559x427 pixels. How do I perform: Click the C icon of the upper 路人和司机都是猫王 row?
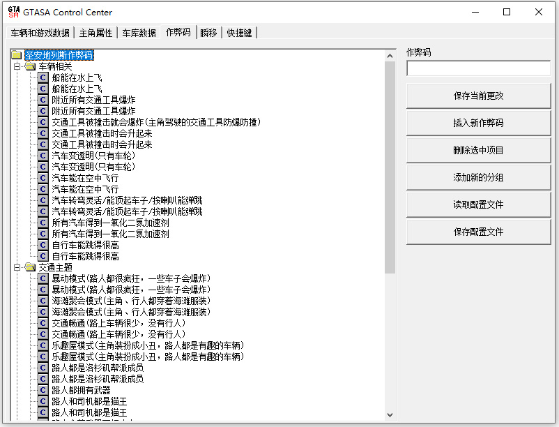click(43, 401)
